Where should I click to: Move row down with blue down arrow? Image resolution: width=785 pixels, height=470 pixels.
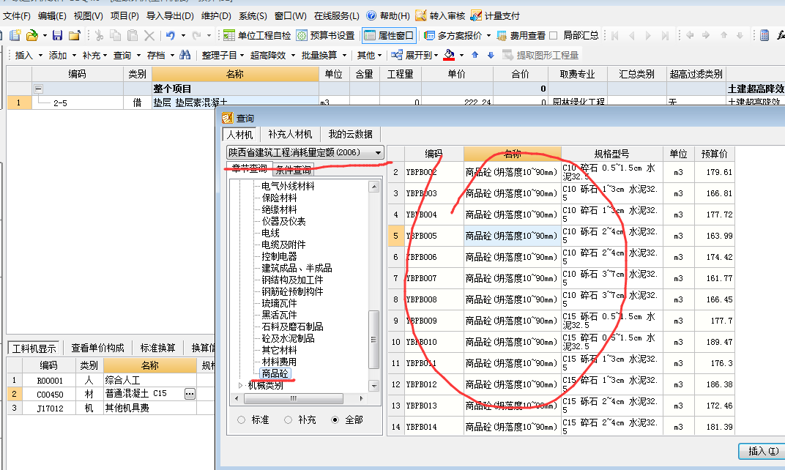click(x=491, y=55)
